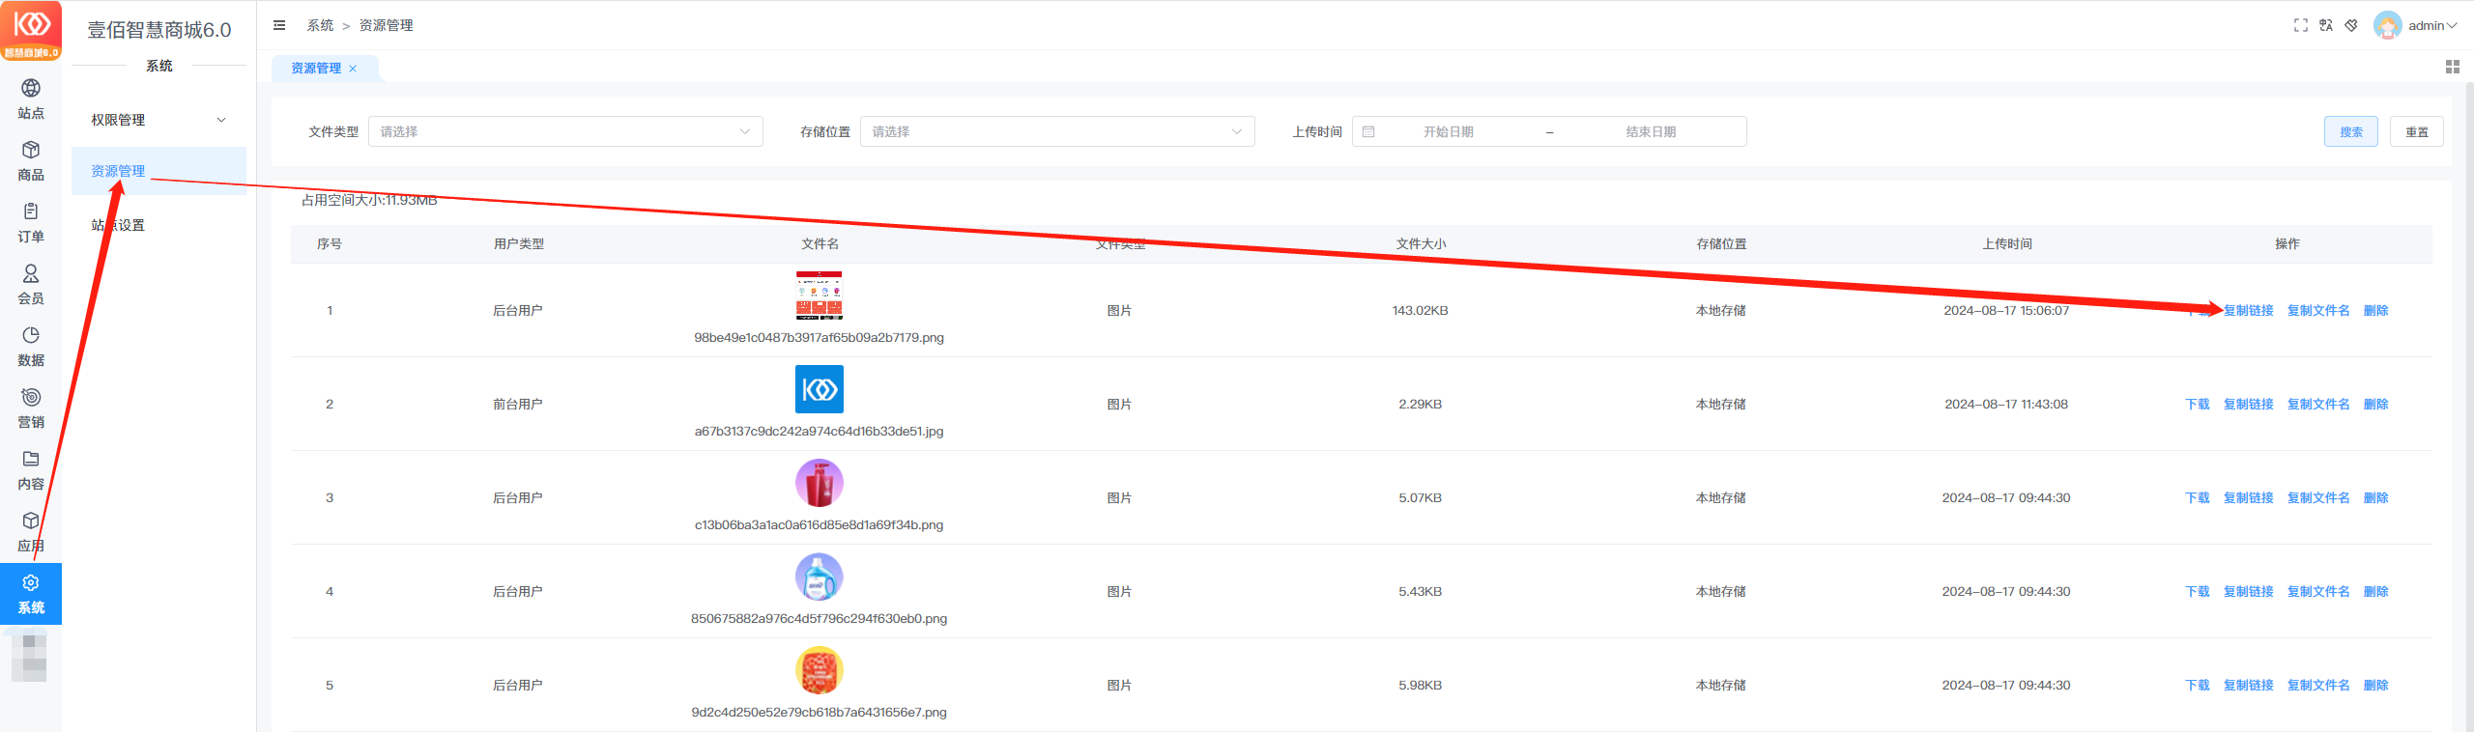Open the 会员 (Members) sidebar section
The image size is (2474, 732).
coord(31,284)
